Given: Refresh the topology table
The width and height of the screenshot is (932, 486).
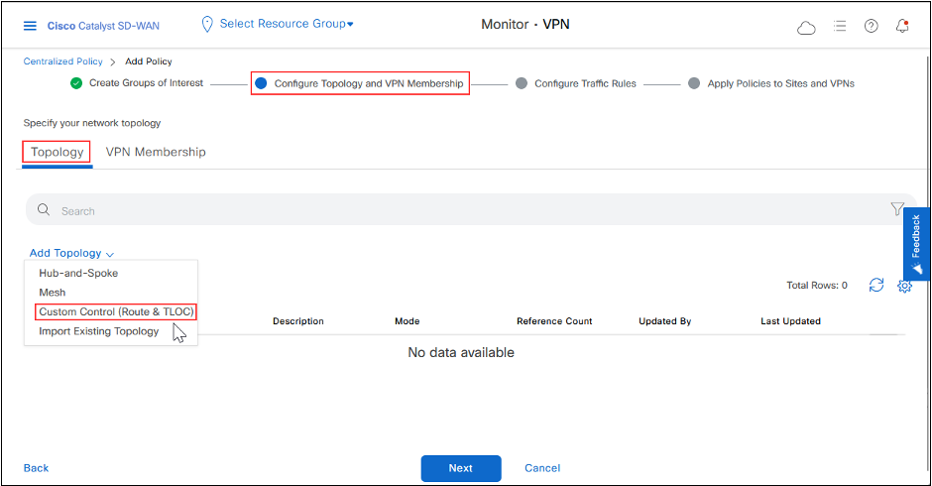Looking at the screenshot, I should point(875,285).
